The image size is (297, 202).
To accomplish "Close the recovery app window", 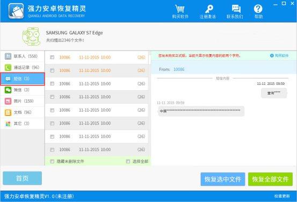I will (292, 3).
